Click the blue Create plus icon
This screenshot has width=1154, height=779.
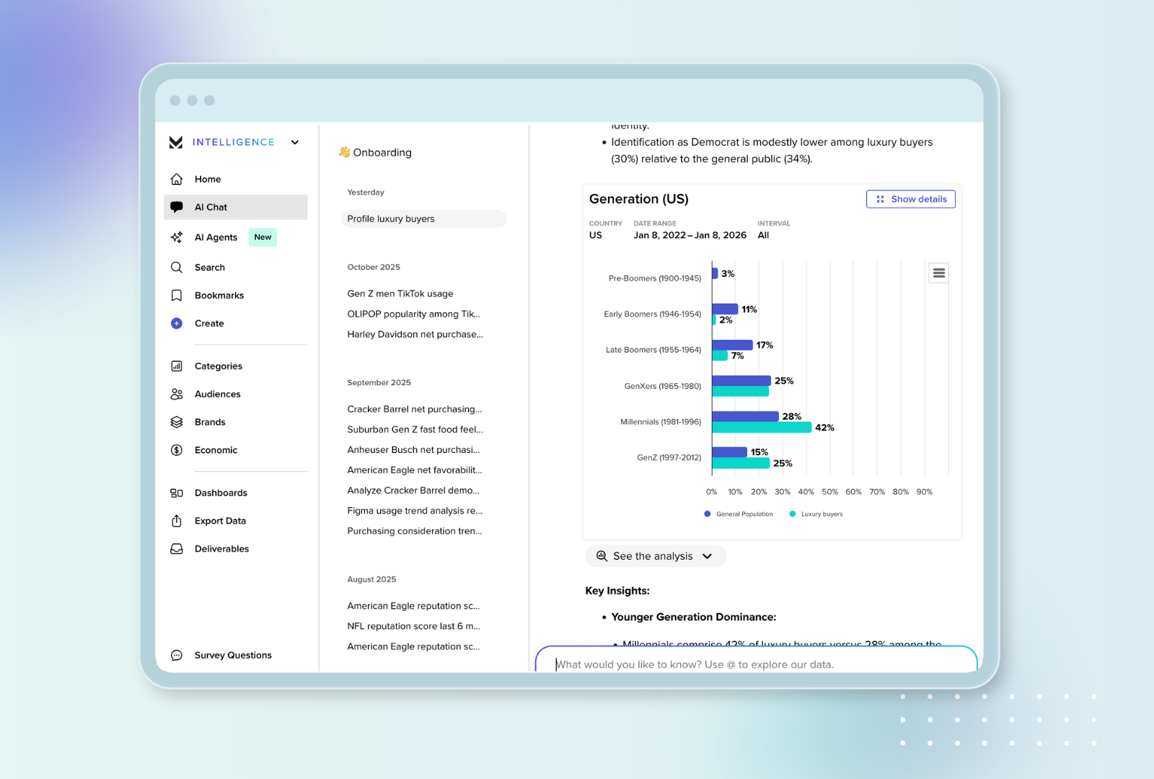[x=177, y=324]
